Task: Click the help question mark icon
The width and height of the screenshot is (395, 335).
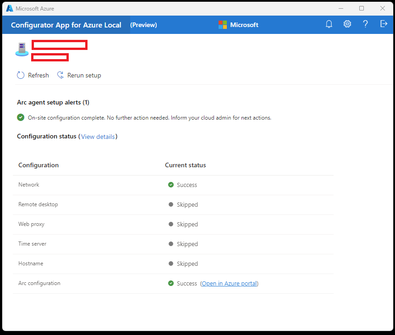Action: [365, 24]
